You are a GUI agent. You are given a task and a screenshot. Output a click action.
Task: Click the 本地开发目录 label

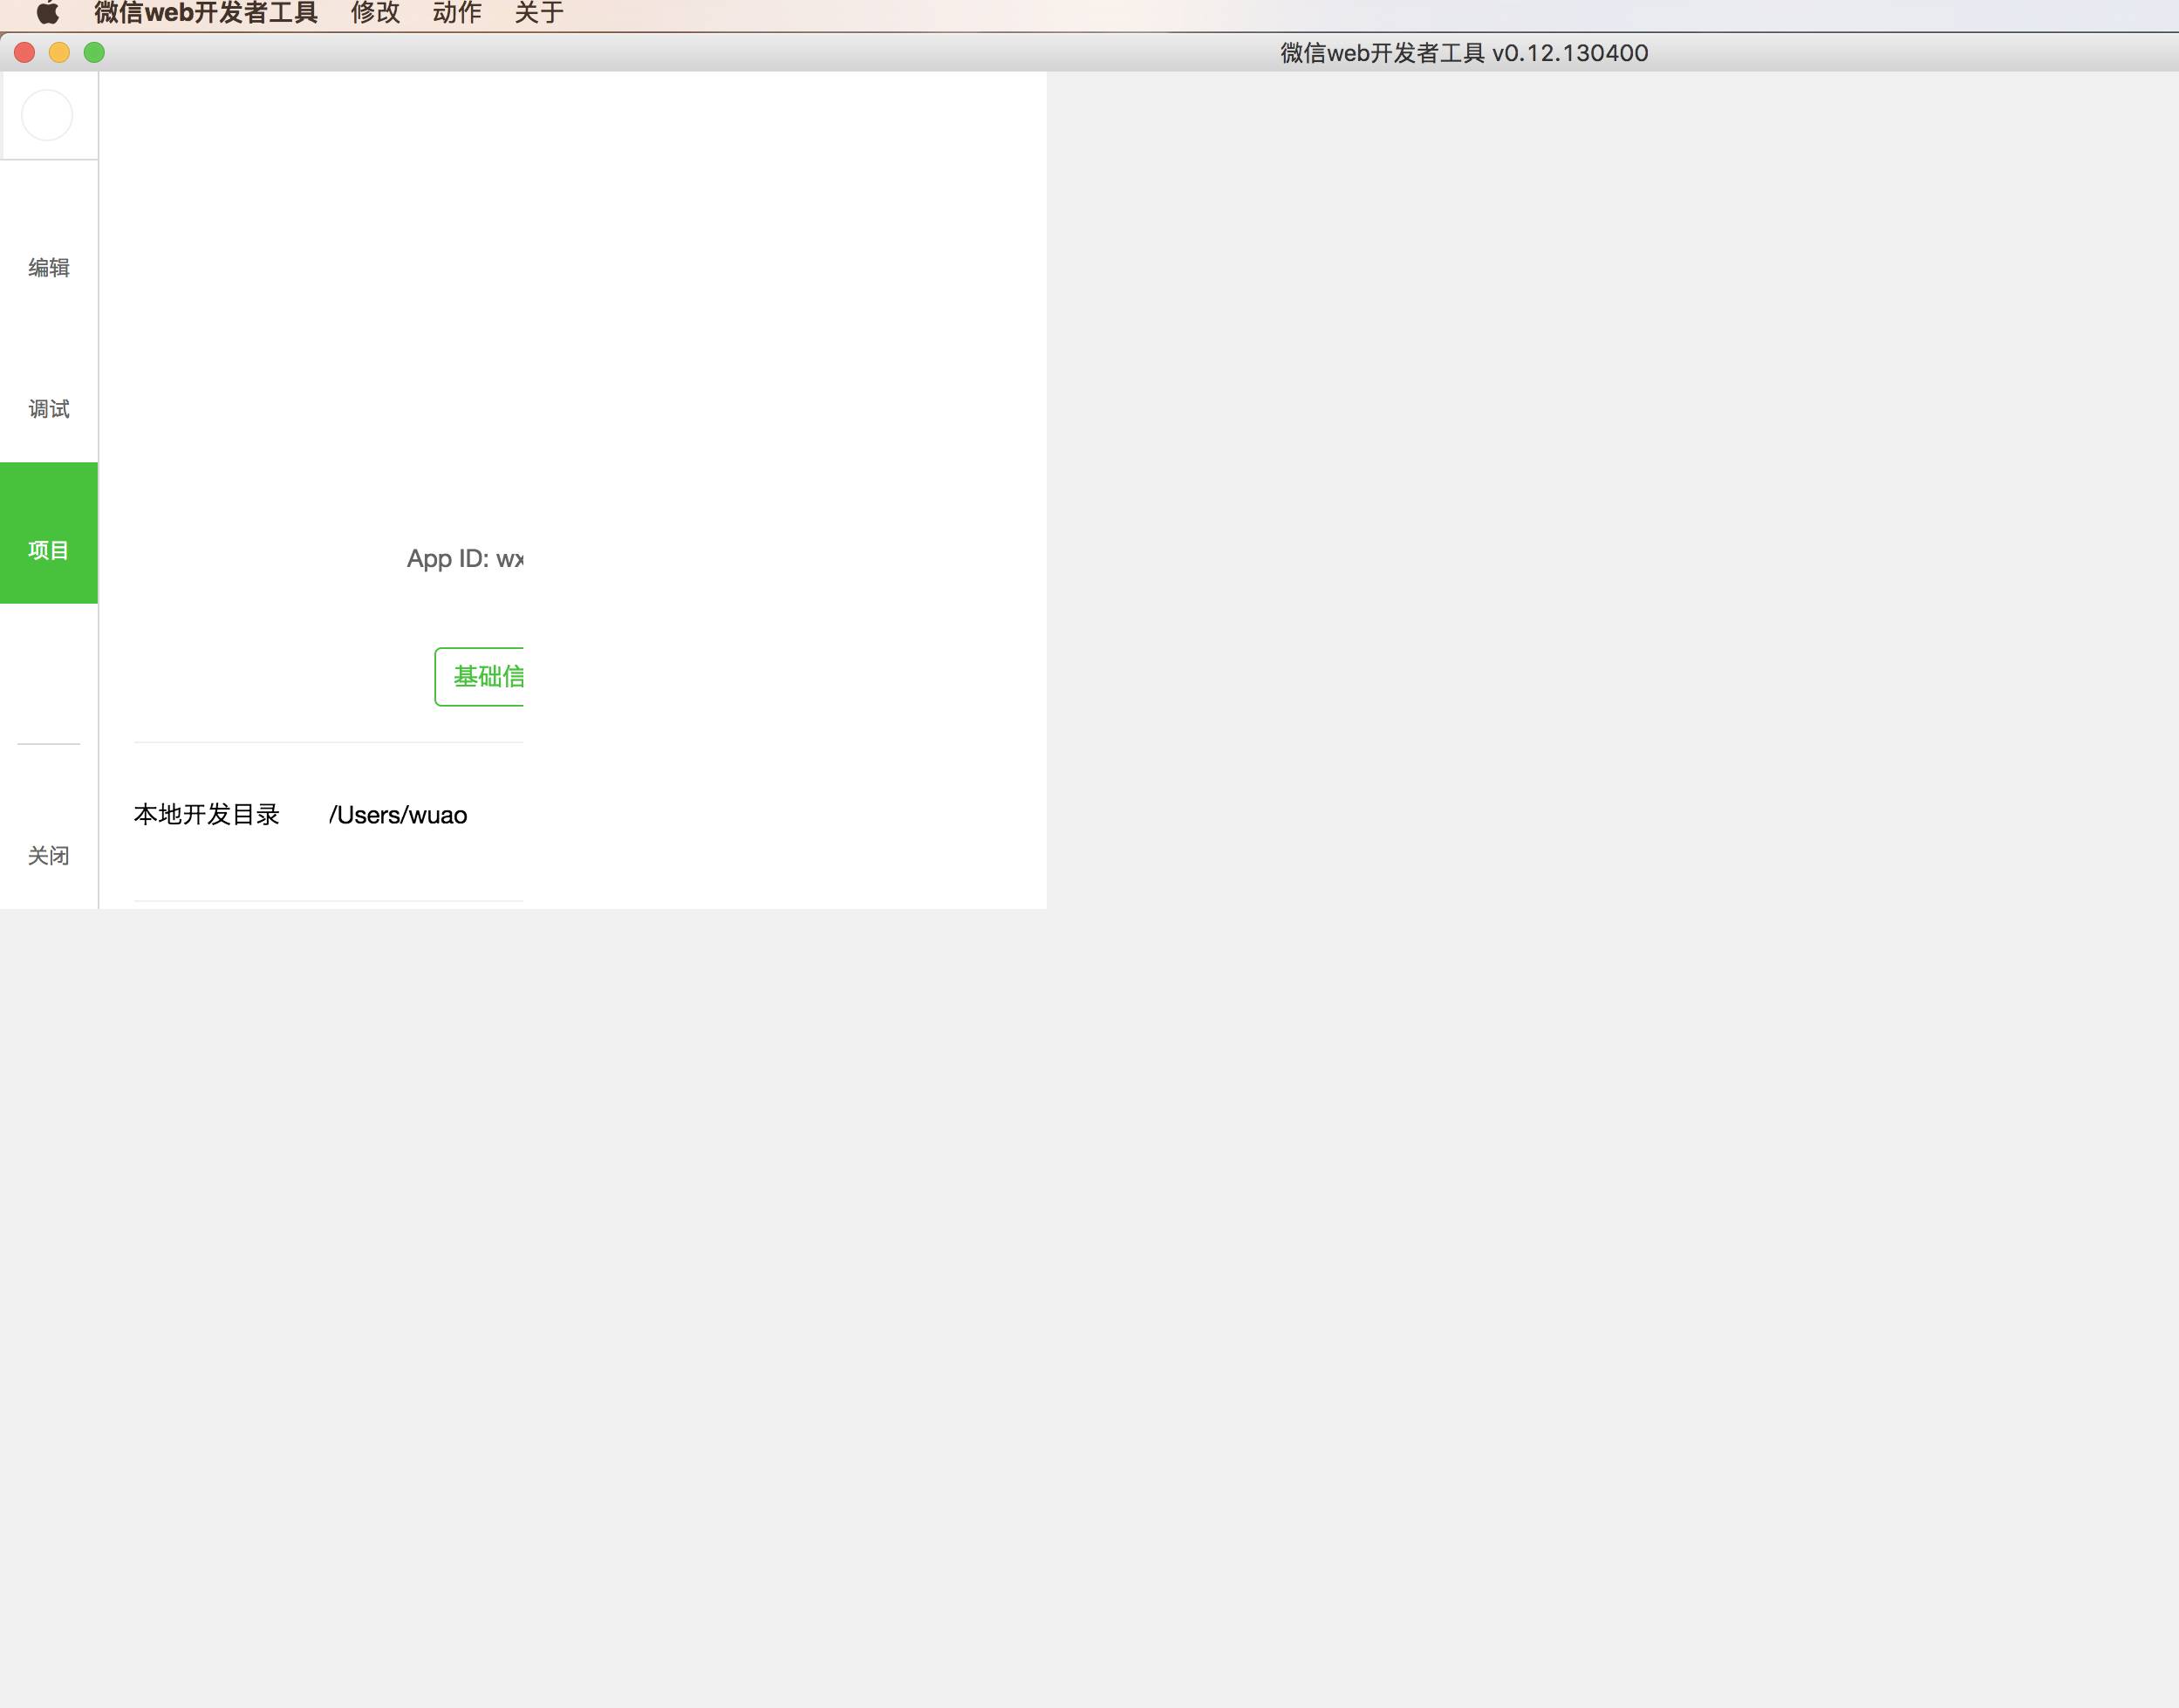click(206, 814)
